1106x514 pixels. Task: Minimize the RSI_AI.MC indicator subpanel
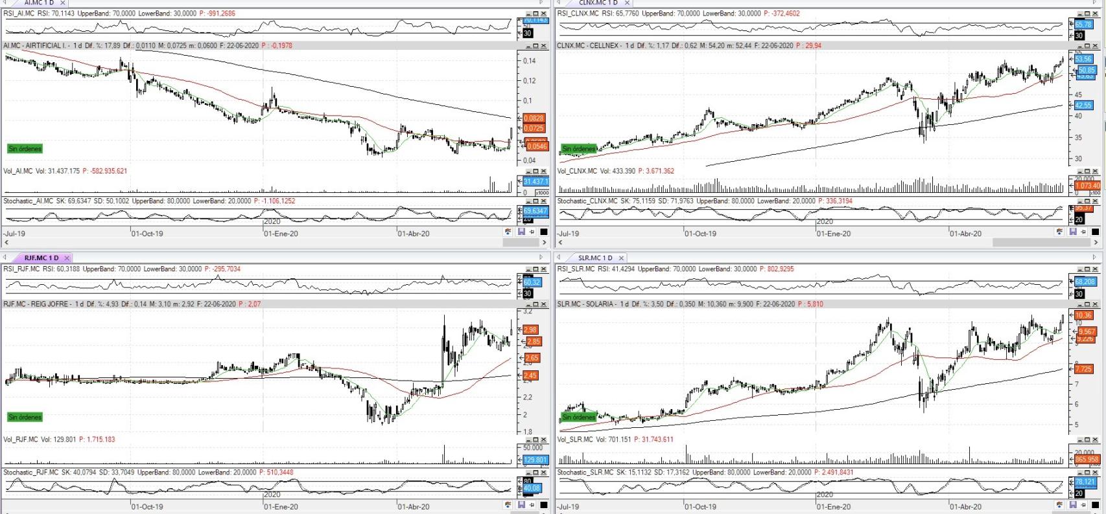528,14
